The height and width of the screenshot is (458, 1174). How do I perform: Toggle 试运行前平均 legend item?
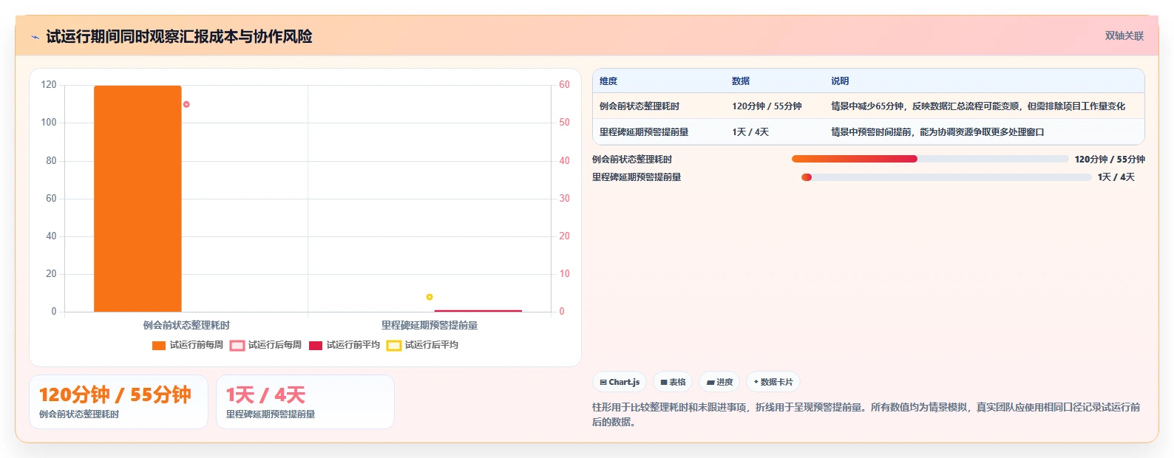344,345
